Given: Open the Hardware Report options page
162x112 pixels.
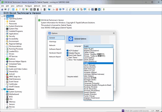Looking at the screenshot, I should pos(56,53).
